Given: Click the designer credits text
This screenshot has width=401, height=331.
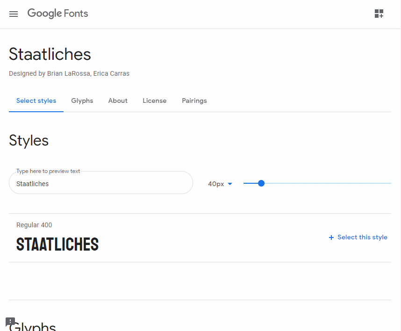Looking at the screenshot, I should pos(69,74).
